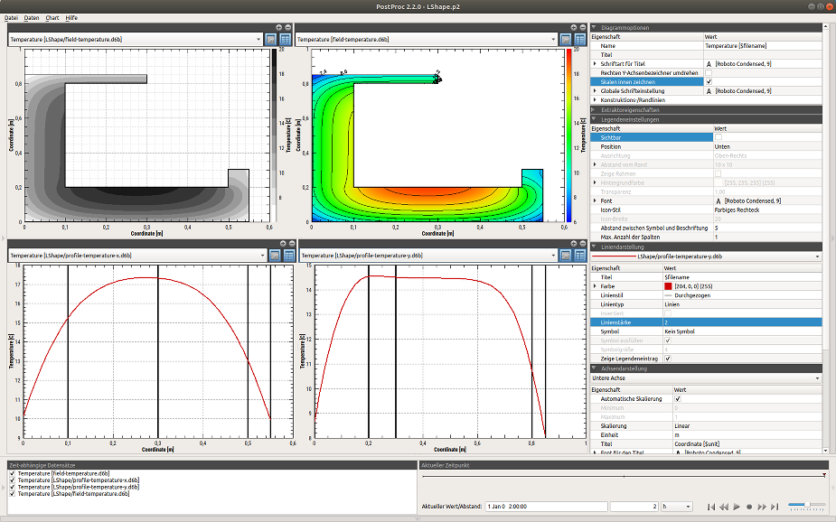
Task: Expand 'Schriftart für Titel' property row
Action: point(595,64)
